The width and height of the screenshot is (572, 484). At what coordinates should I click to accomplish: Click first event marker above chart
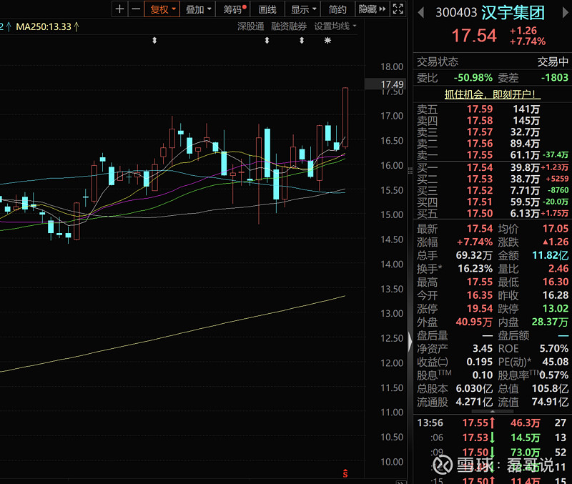[x=154, y=41]
